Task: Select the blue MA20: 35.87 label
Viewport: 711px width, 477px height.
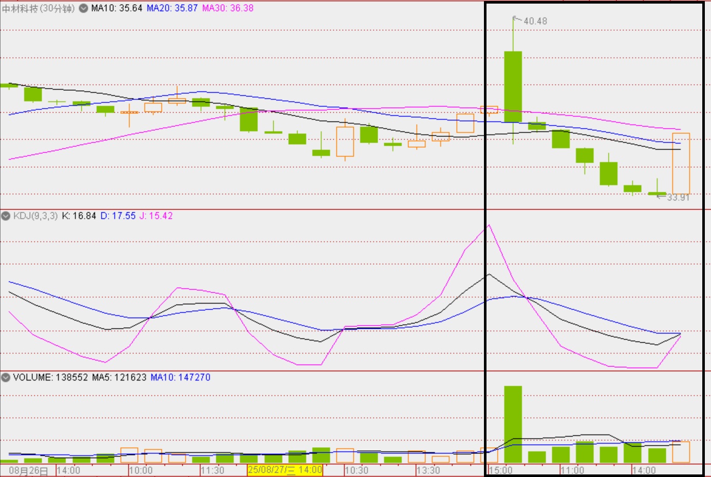Action: [x=172, y=8]
